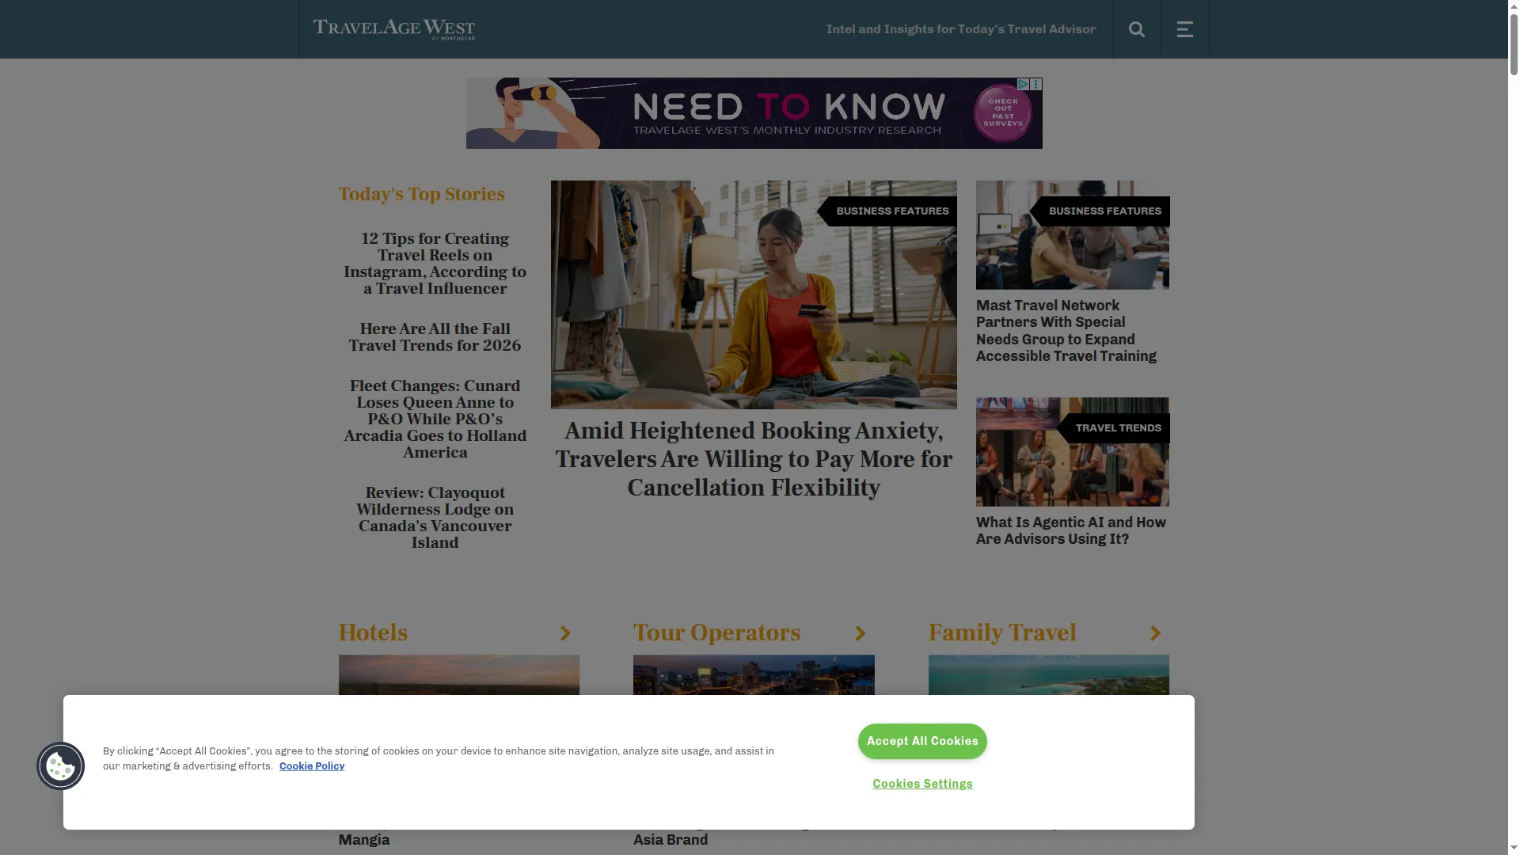
Task: Accept all cookies
Action: pos(922,741)
